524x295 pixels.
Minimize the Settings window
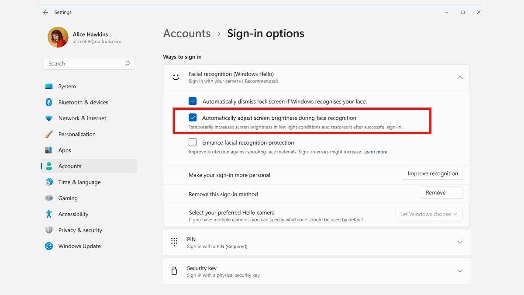coord(447,13)
